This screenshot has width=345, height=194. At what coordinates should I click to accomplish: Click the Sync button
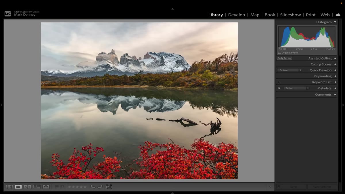tap(294, 187)
